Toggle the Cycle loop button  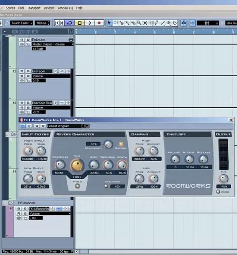[x=70, y=23]
